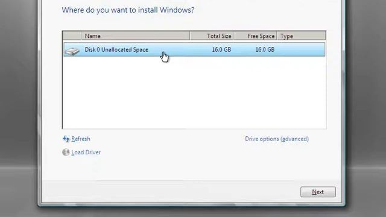The image size is (386, 217).
Task: Click the Load Driver link text
Action: [x=86, y=153]
